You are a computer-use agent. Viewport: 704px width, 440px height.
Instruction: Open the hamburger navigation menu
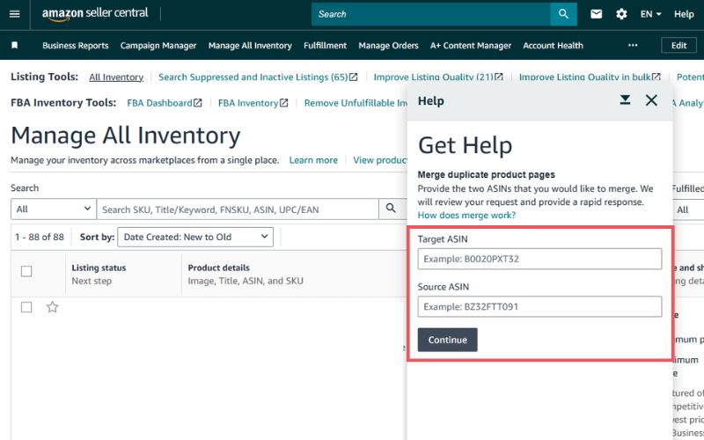pyautogui.click(x=14, y=14)
